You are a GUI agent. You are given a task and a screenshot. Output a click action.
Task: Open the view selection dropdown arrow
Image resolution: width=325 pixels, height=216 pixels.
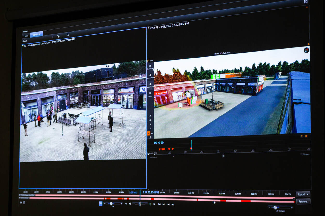point(53,37)
